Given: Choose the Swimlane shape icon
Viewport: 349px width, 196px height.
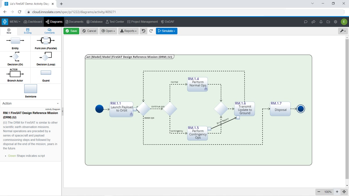Looking at the screenshot, I should (31, 89).
